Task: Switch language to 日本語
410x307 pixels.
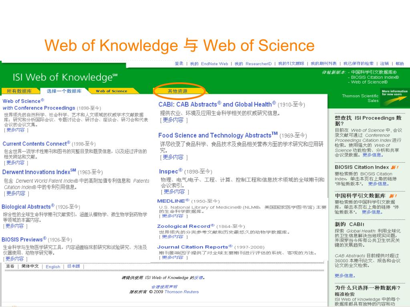Action: click(x=74, y=266)
